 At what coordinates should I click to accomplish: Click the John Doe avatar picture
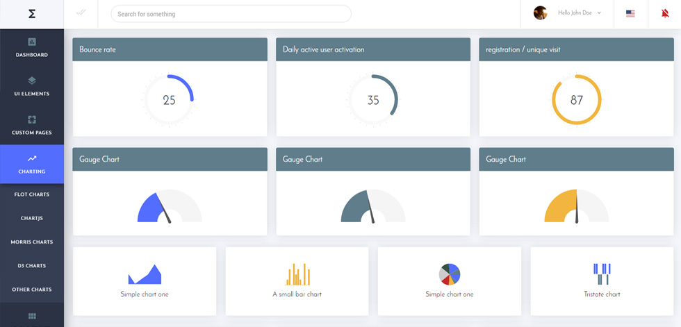540,13
